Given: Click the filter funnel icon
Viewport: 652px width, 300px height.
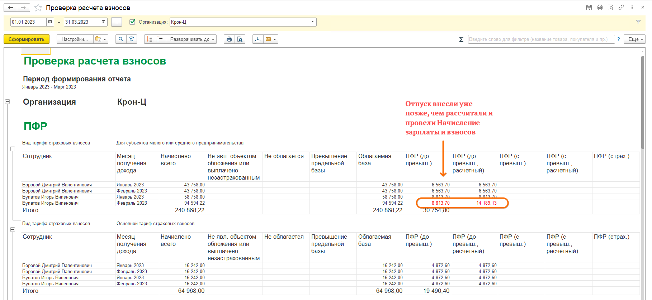Looking at the screenshot, I should point(638,22).
